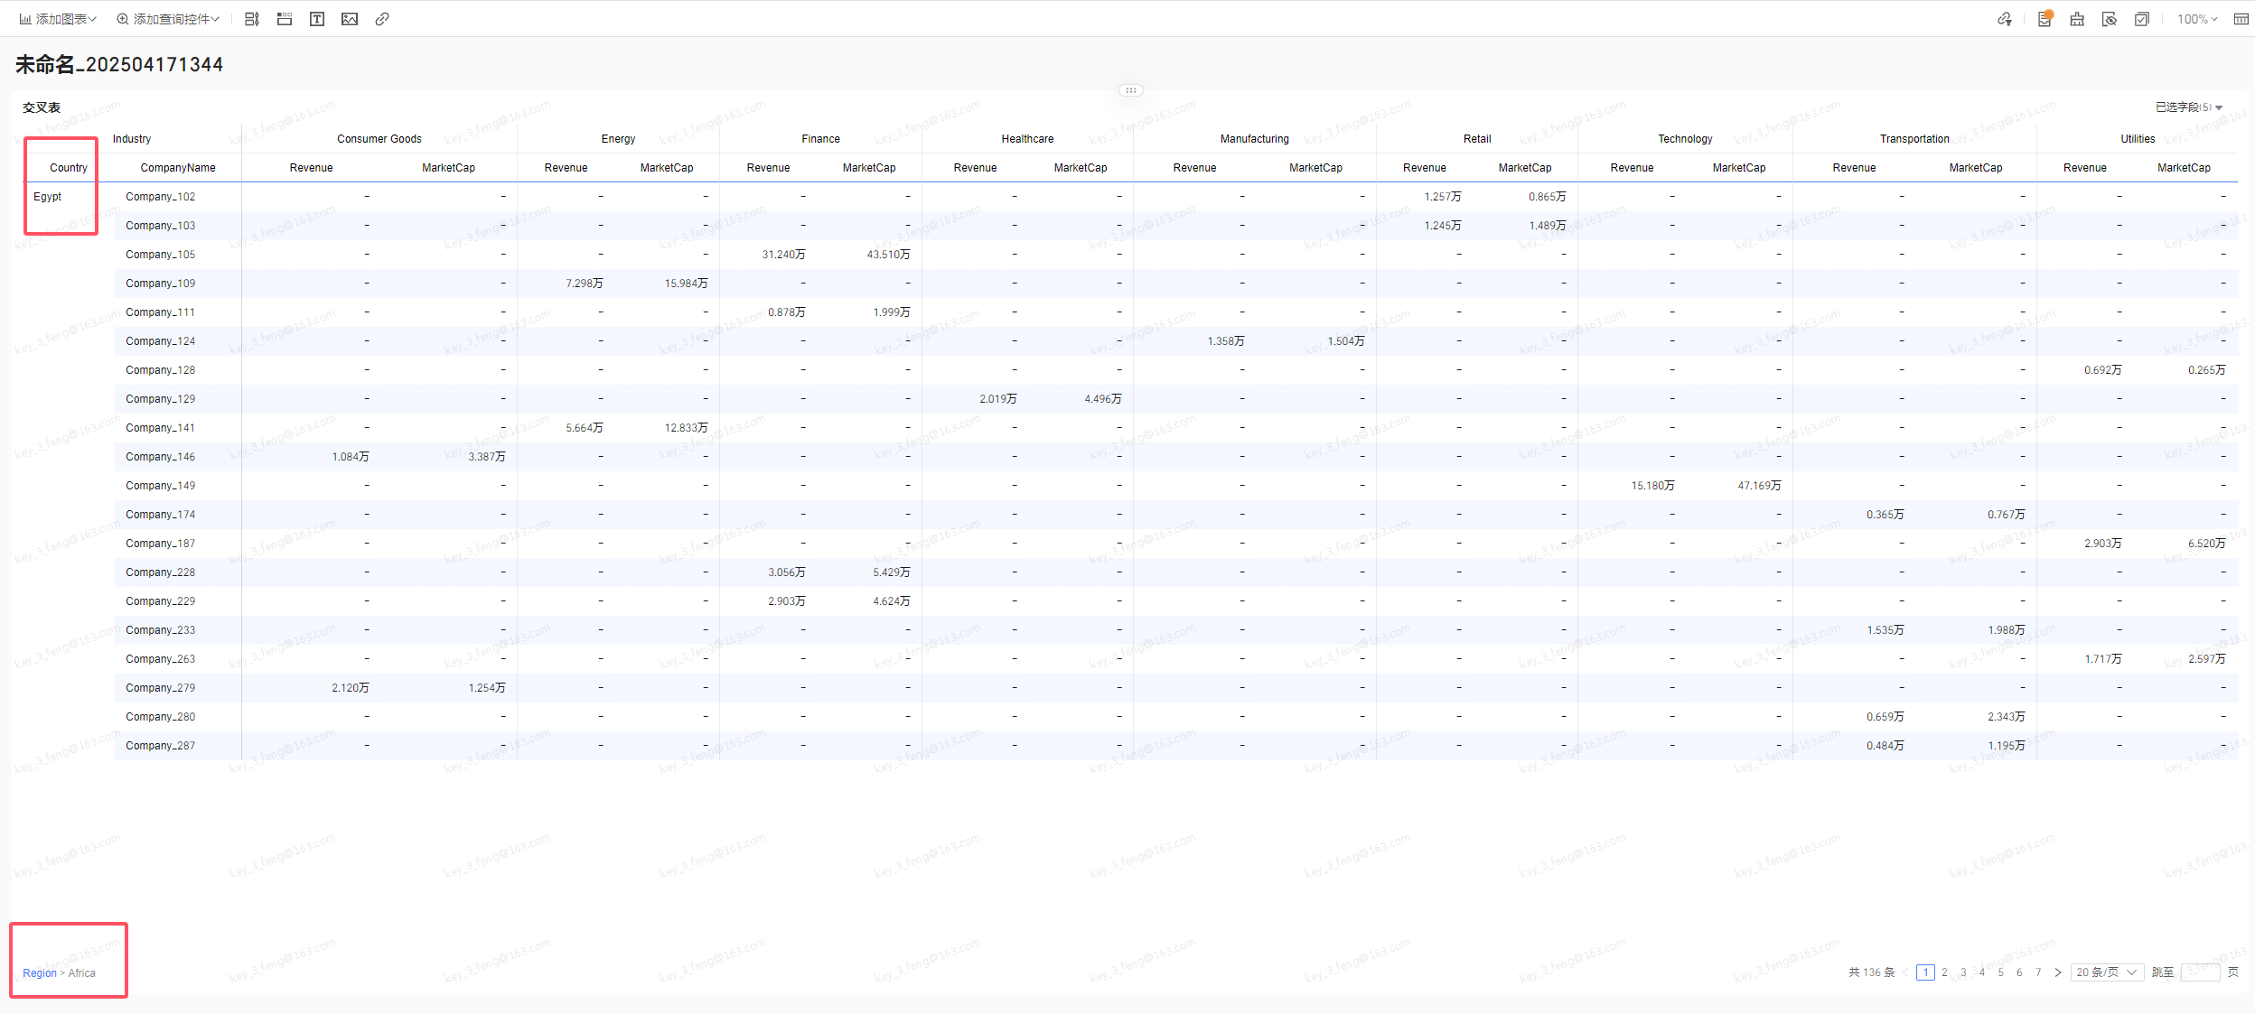Click the filter bar layout icon
This screenshot has height=1014, width=2255.
pos(252,19)
